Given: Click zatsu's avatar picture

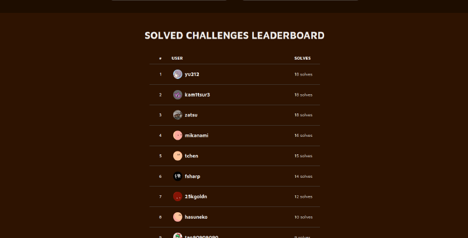Looking at the screenshot, I should point(177,115).
